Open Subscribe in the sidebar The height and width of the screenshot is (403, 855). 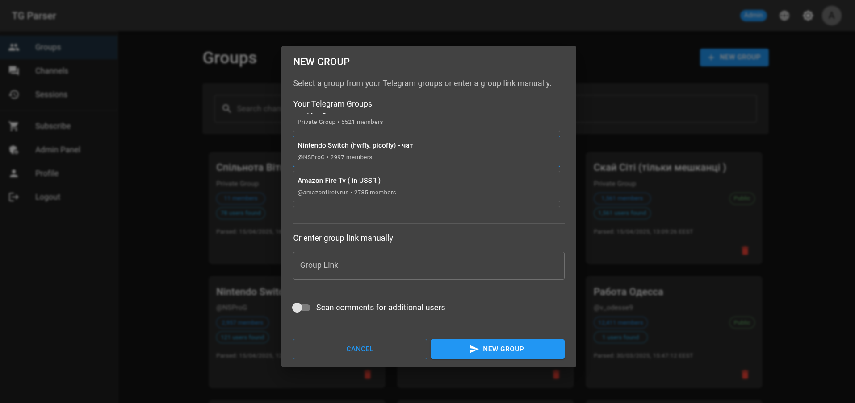tap(59, 126)
